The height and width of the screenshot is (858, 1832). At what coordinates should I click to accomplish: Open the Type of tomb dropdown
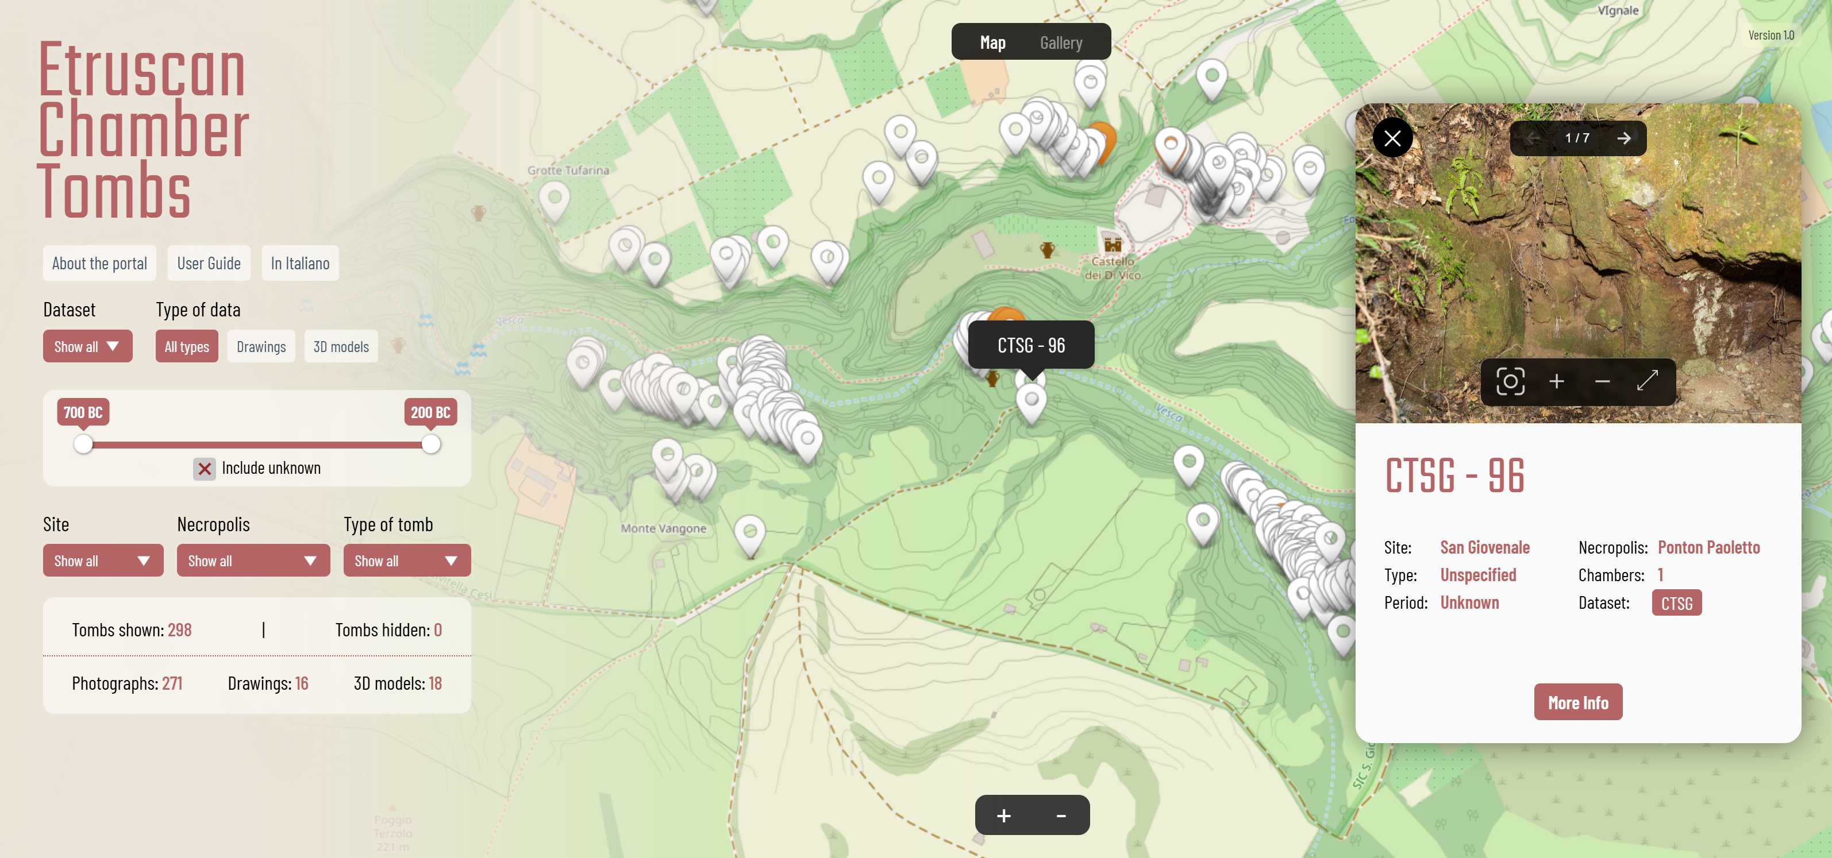click(407, 560)
